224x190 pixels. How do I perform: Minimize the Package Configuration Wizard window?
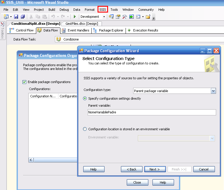202,51
